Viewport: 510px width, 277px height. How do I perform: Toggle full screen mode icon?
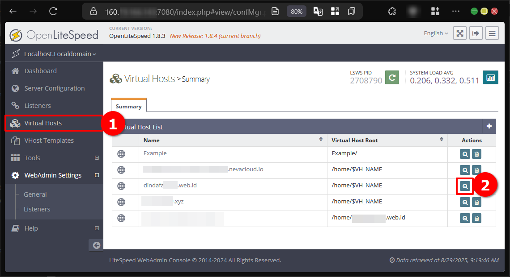[x=460, y=33]
